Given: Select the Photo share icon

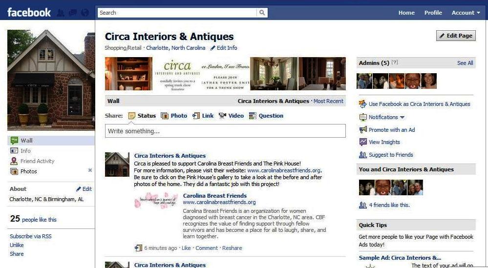Looking at the screenshot, I should [x=164, y=116].
